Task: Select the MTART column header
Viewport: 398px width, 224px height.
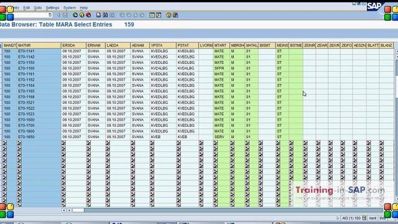Action: click(x=221, y=45)
